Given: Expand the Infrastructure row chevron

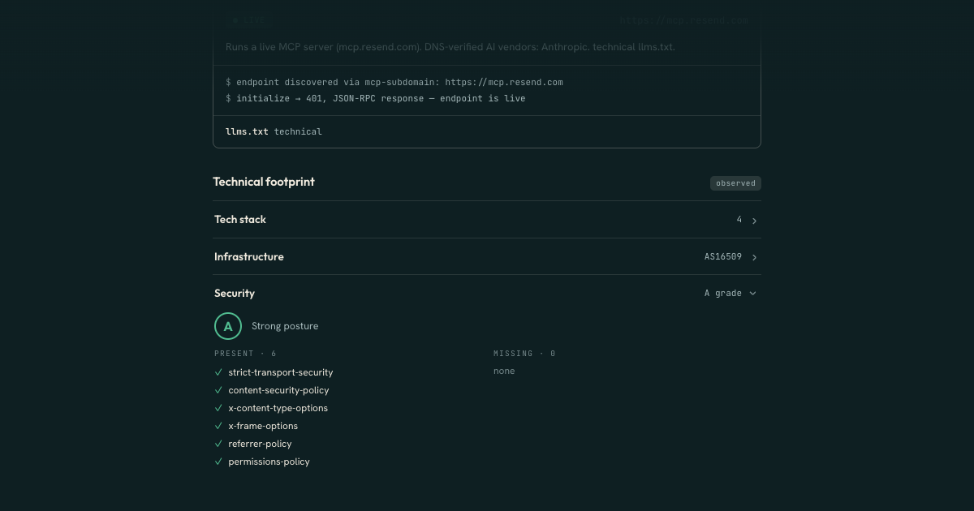Looking at the screenshot, I should pyautogui.click(x=754, y=257).
